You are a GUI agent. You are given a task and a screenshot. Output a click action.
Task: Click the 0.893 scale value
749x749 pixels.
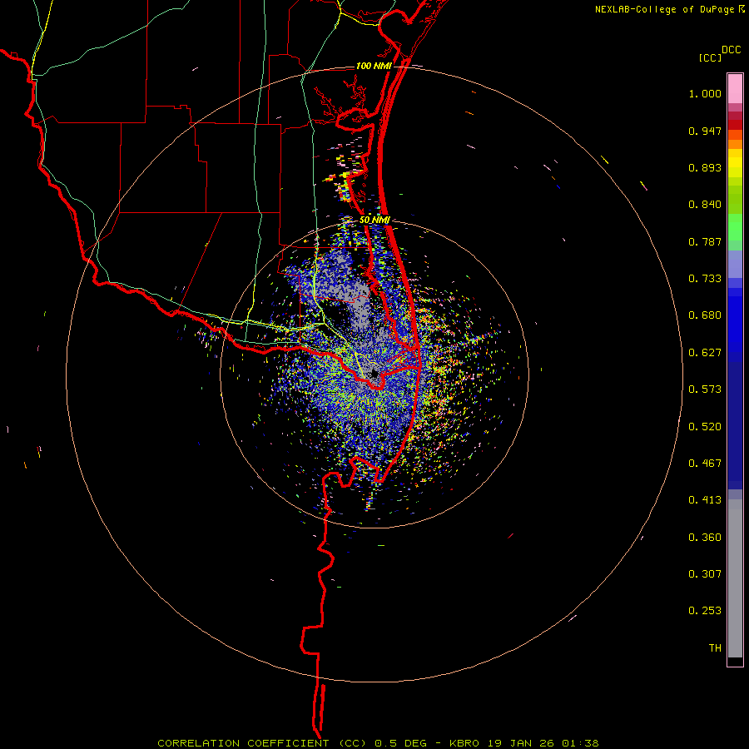pyautogui.click(x=705, y=167)
